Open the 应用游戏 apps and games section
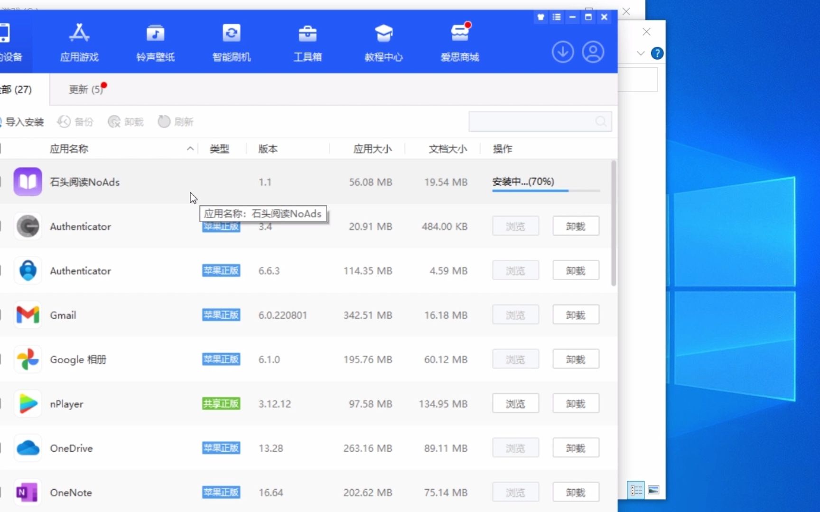 click(x=79, y=43)
